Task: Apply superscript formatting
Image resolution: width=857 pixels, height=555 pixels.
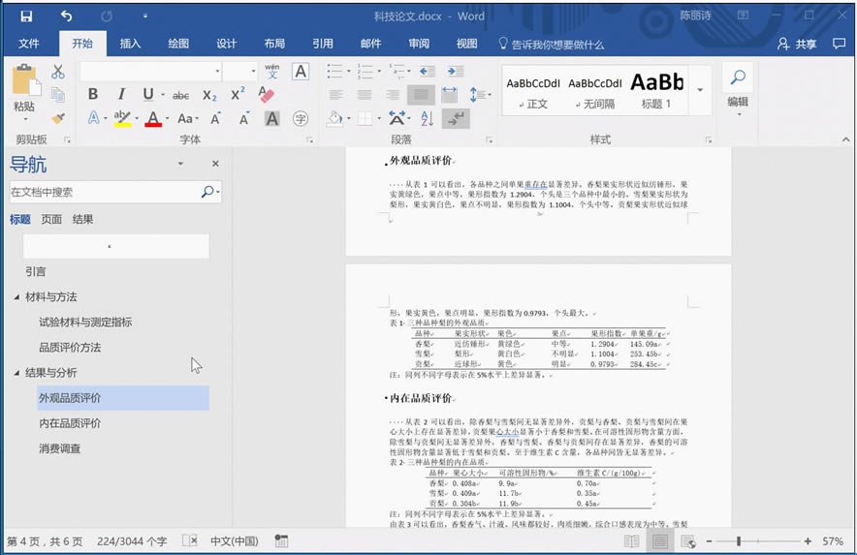Action: click(x=238, y=94)
